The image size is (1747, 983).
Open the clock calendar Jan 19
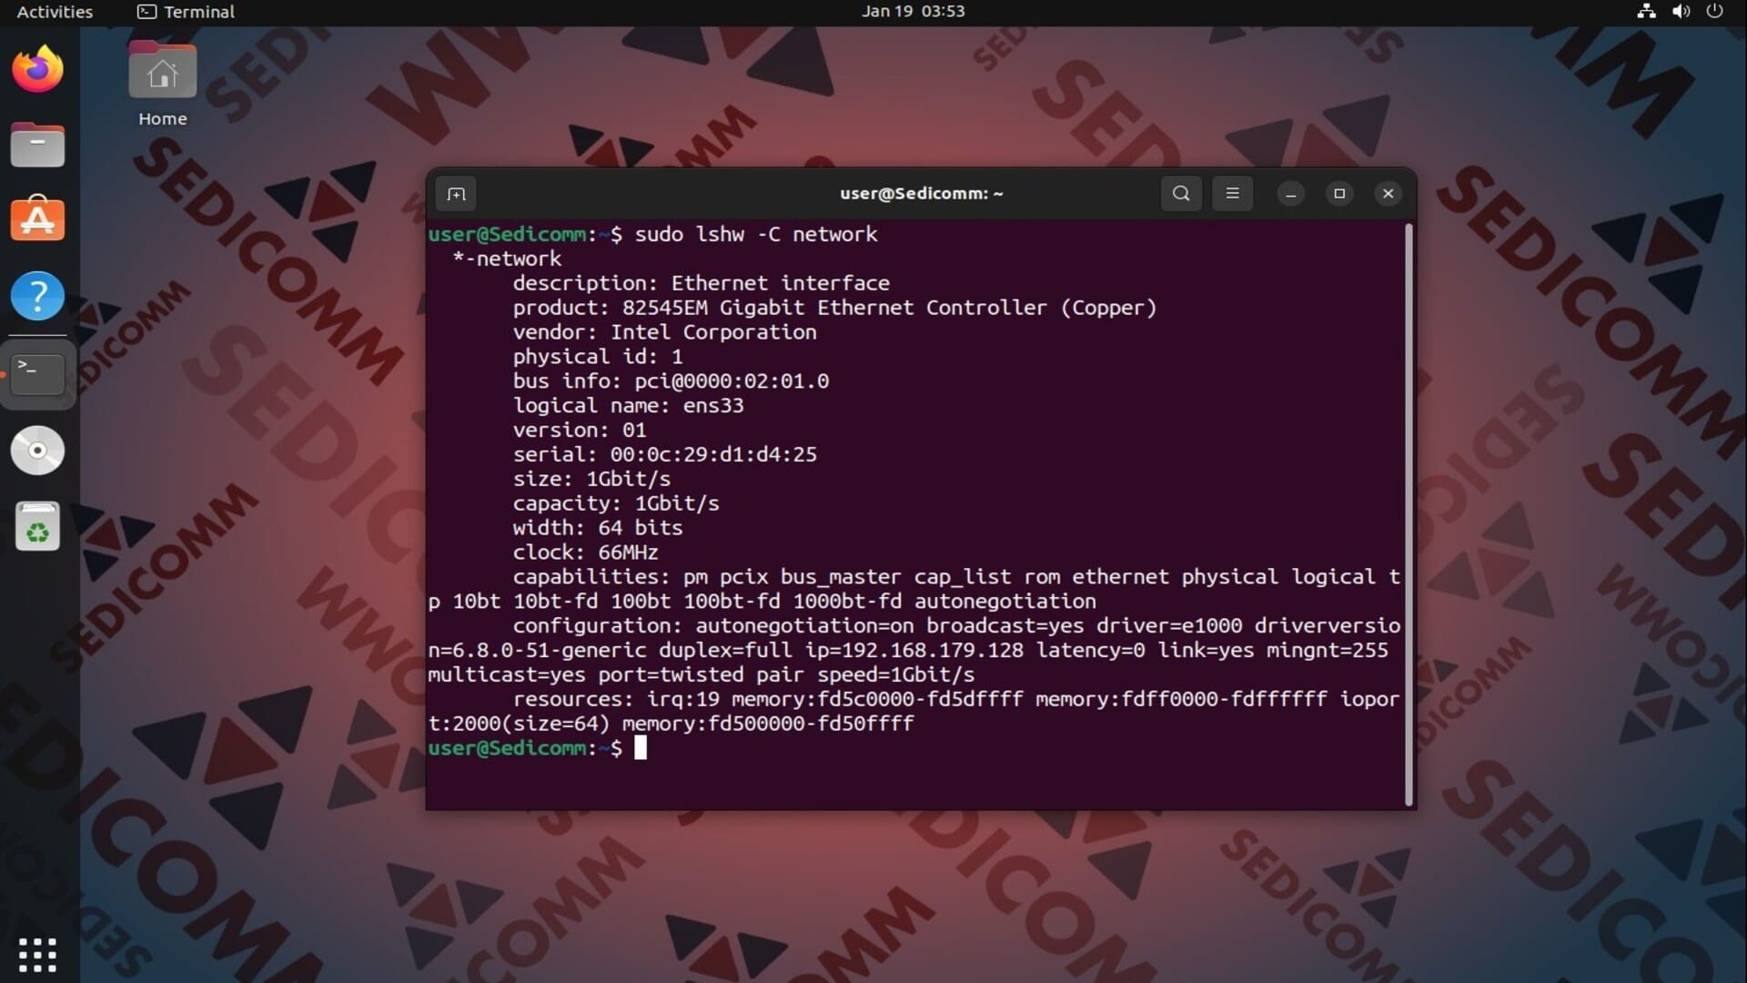click(913, 12)
